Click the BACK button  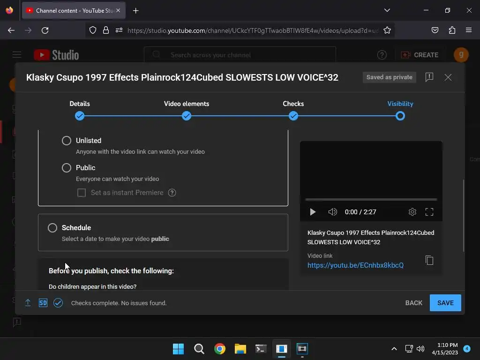click(413, 303)
